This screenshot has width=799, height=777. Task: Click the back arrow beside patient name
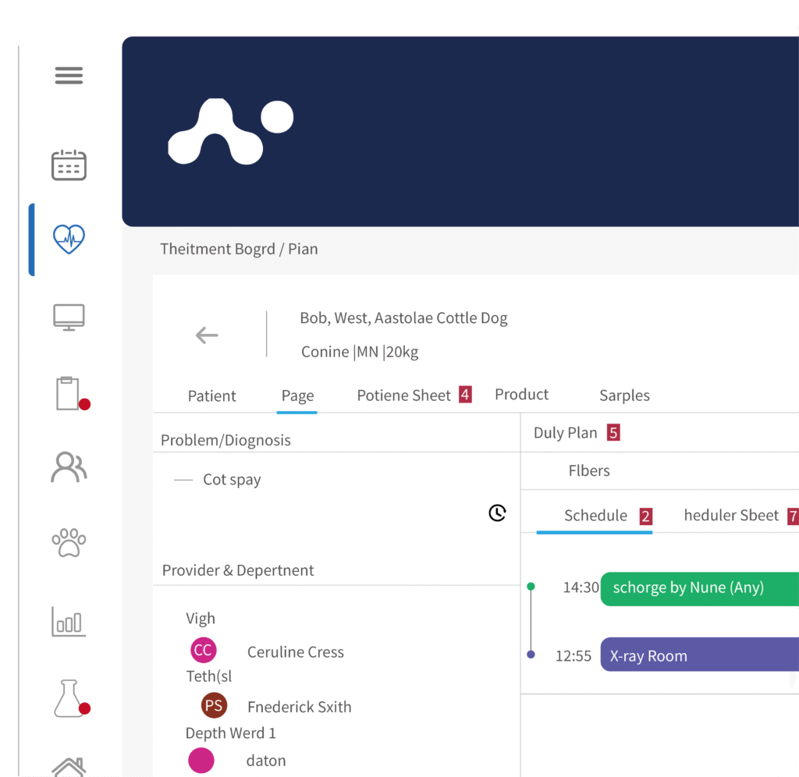[x=207, y=335]
